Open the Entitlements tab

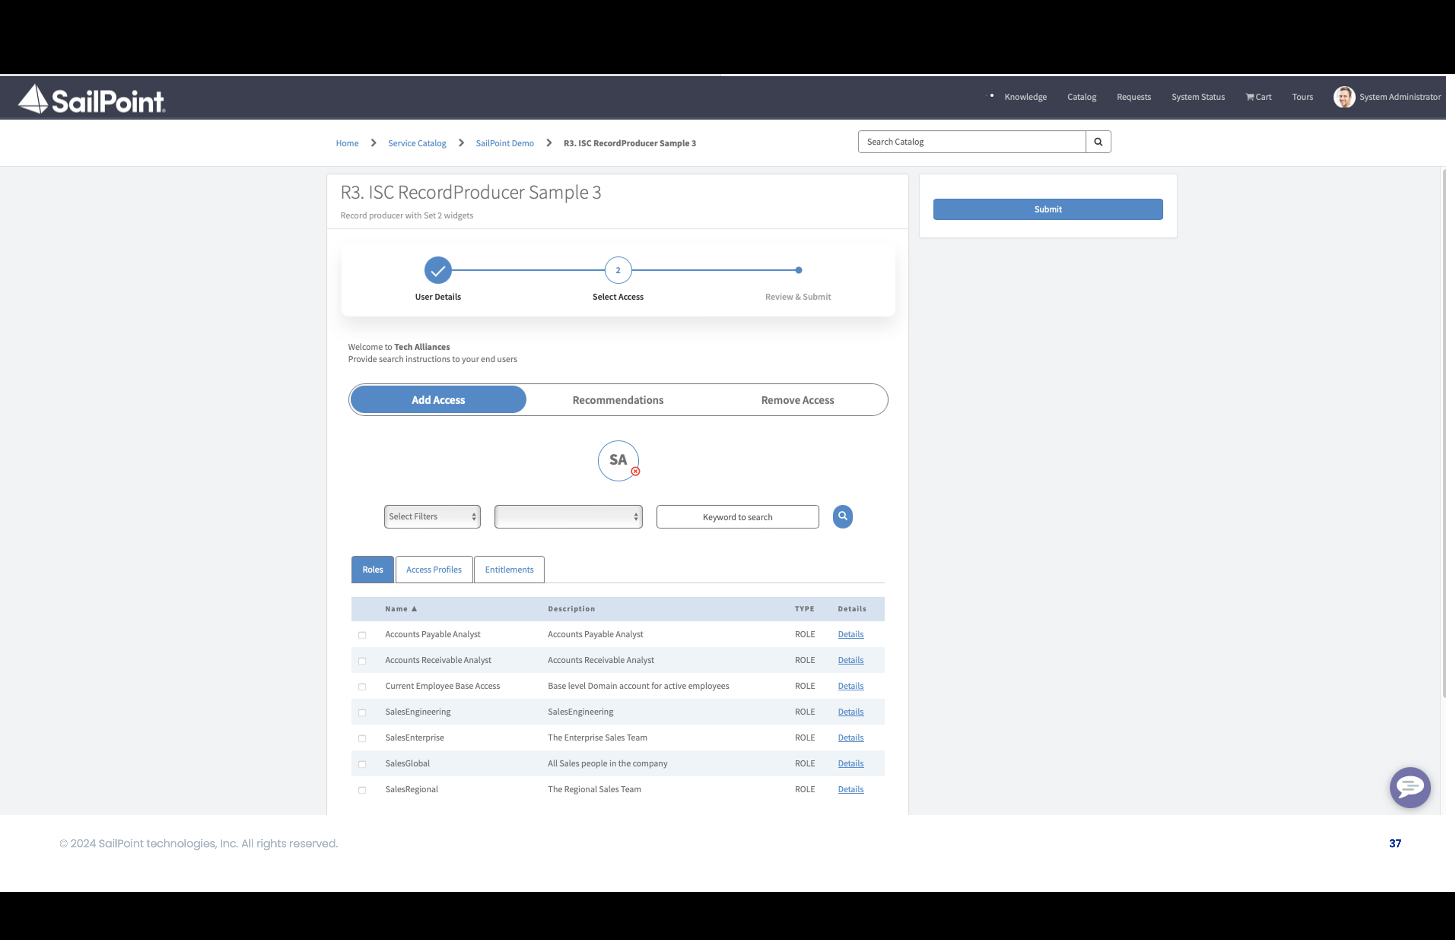(509, 569)
